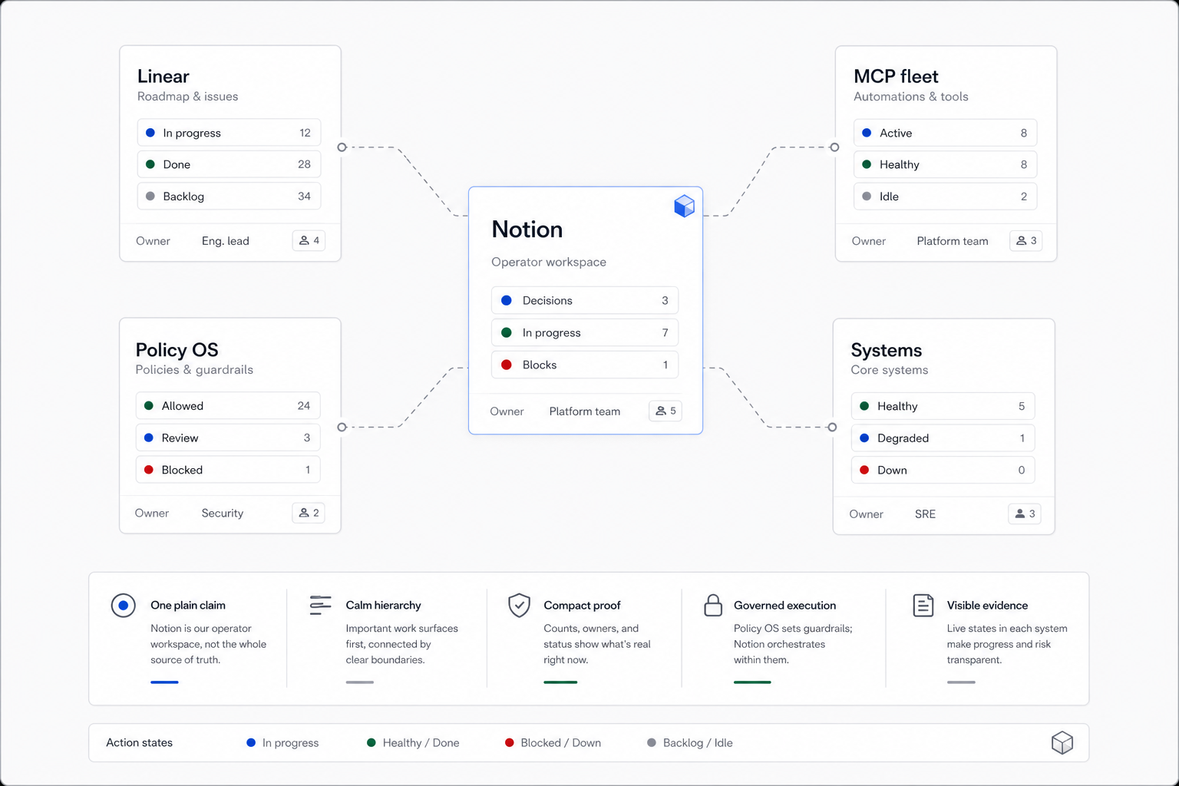Click the red Blocked / Down legend dot
Screen dimensions: 1179x786
tap(509, 742)
